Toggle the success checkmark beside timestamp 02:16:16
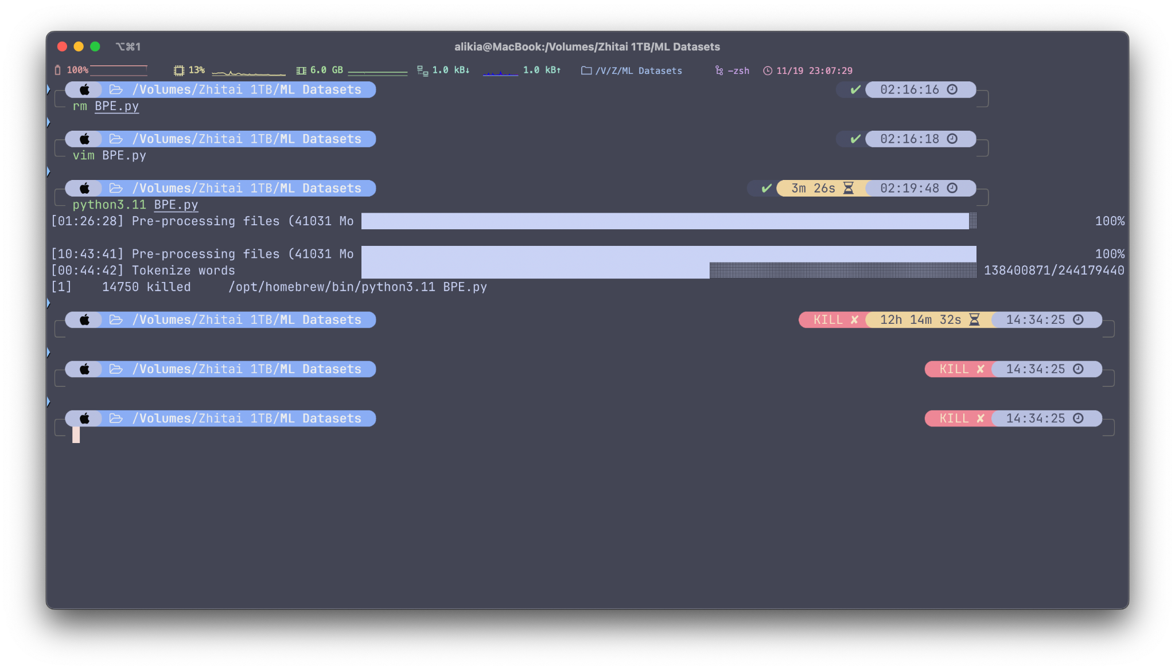This screenshot has height=670, width=1175. [855, 89]
